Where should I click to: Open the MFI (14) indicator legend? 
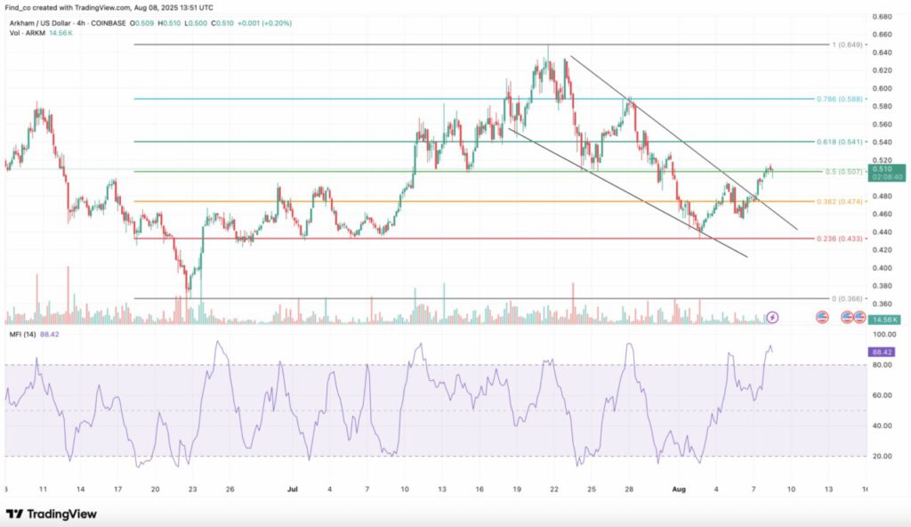tap(24, 335)
